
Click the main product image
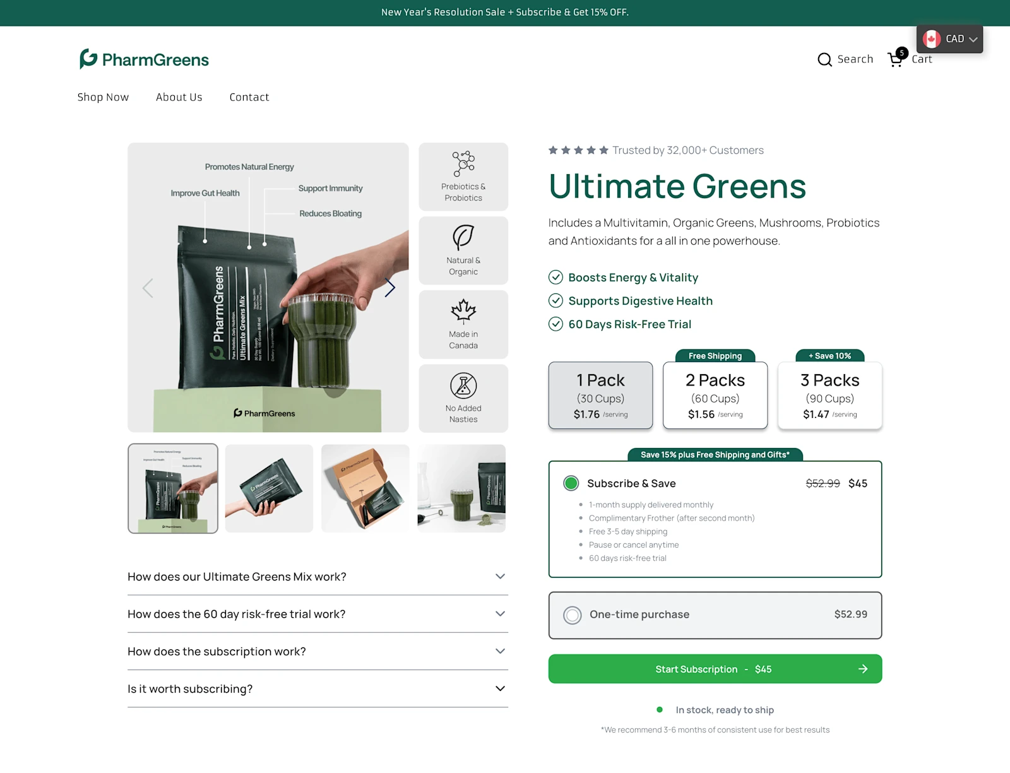(268, 288)
